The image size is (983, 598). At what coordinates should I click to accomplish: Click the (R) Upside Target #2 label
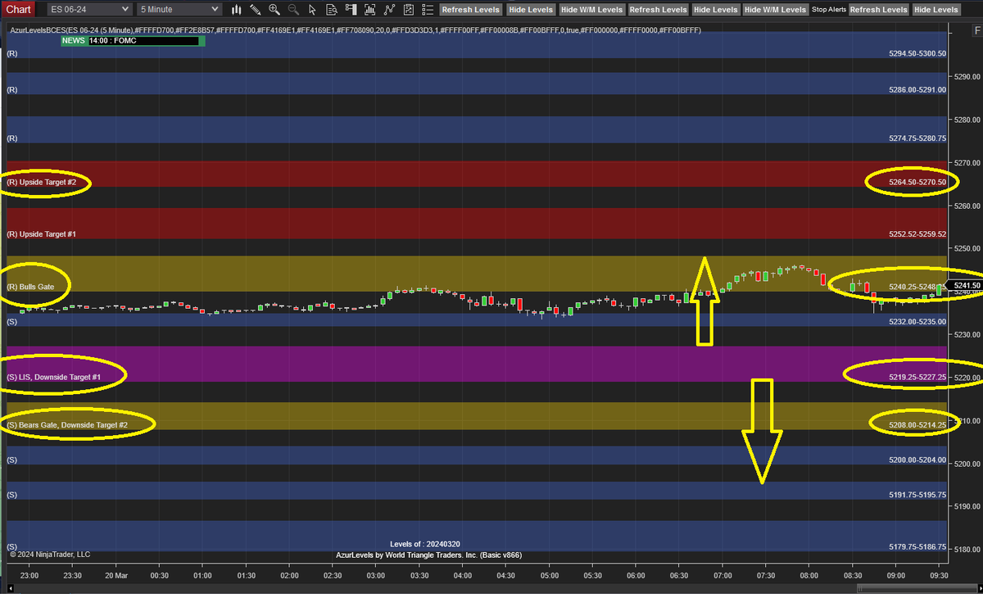41,183
